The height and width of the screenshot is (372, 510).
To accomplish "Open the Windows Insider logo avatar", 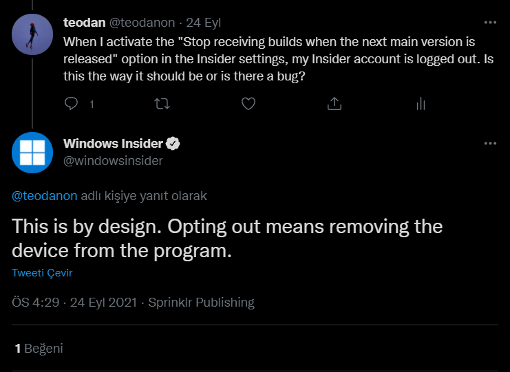I will coord(32,153).
